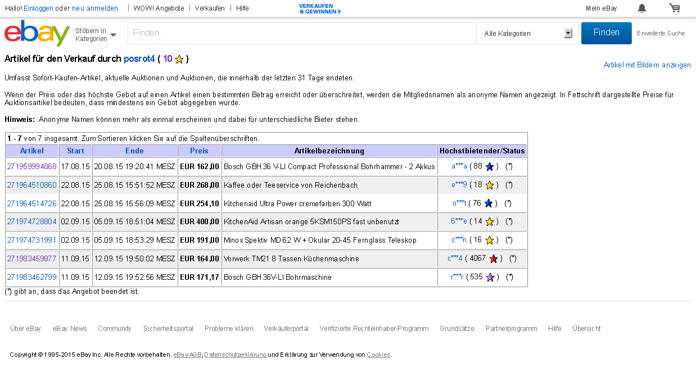Open WOW! Angebote menu item
The height and width of the screenshot is (386, 696).
point(159,8)
